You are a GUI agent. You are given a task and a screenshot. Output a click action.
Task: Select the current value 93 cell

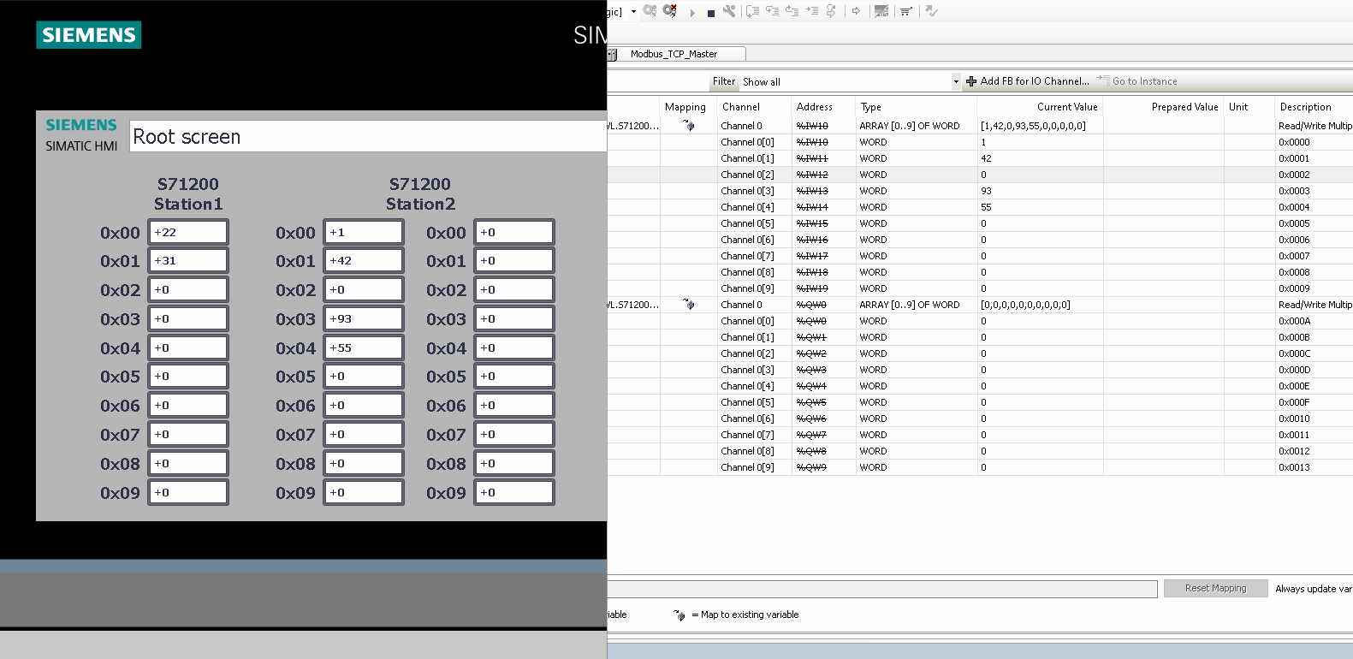pos(1040,191)
